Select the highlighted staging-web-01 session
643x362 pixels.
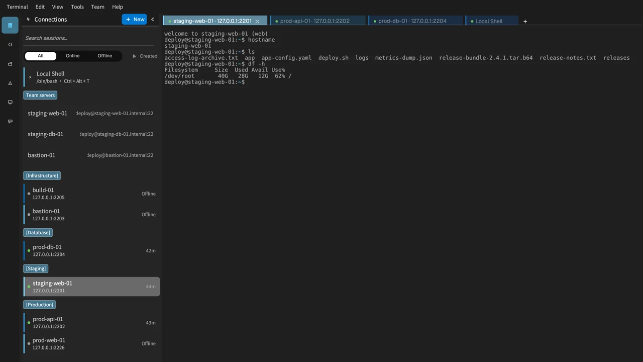(91, 287)
